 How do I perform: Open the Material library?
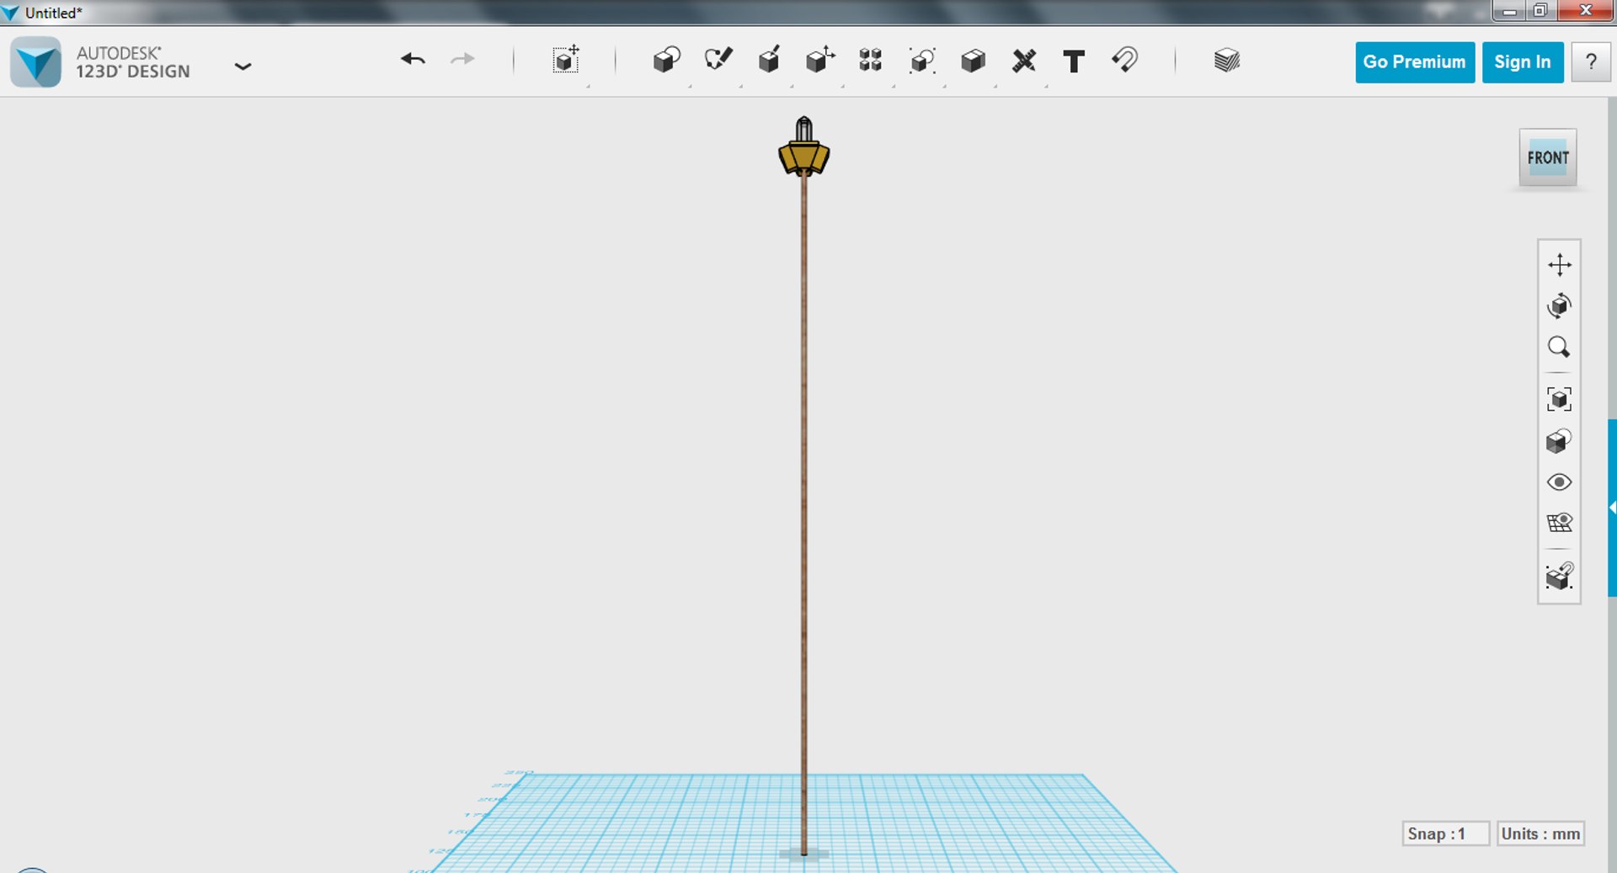coord(1227,60)
